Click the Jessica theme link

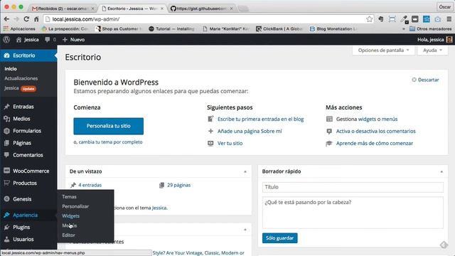pyautogui.click(x=159, y=208)
